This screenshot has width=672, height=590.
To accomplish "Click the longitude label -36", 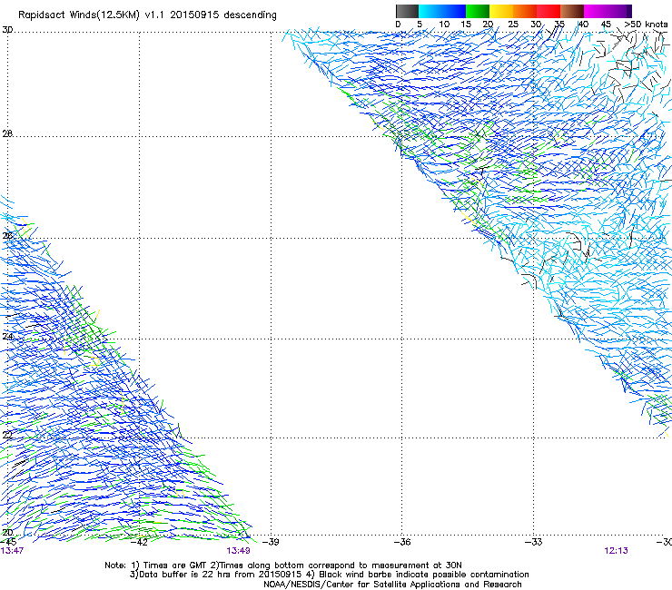I will pyautogui.click(x=401, y=542).
